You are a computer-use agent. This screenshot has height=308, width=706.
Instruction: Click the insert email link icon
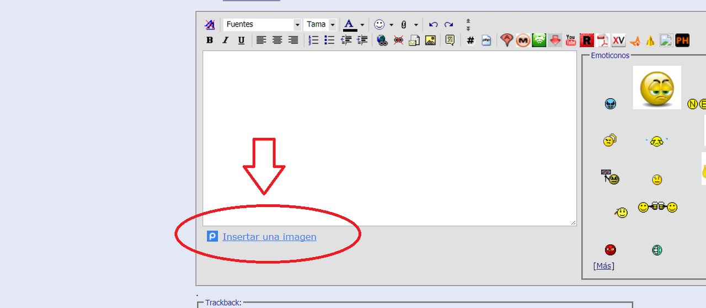pyautogui.click(x=414, y=40)
